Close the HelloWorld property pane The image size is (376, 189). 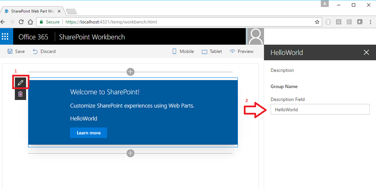366,52
